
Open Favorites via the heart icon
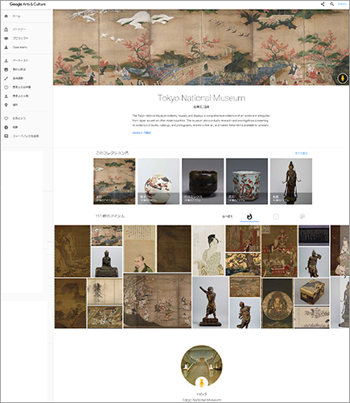point(6,118)
